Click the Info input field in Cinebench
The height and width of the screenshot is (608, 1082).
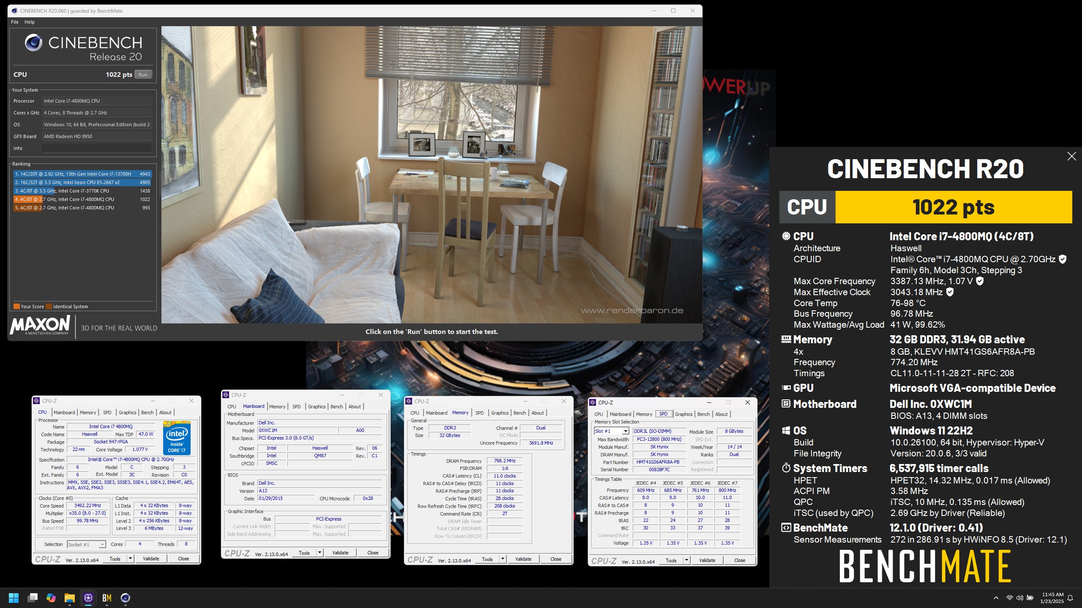pos(97,148)
